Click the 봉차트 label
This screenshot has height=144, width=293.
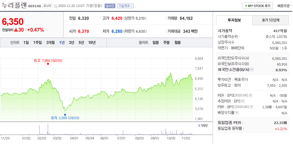144,43
